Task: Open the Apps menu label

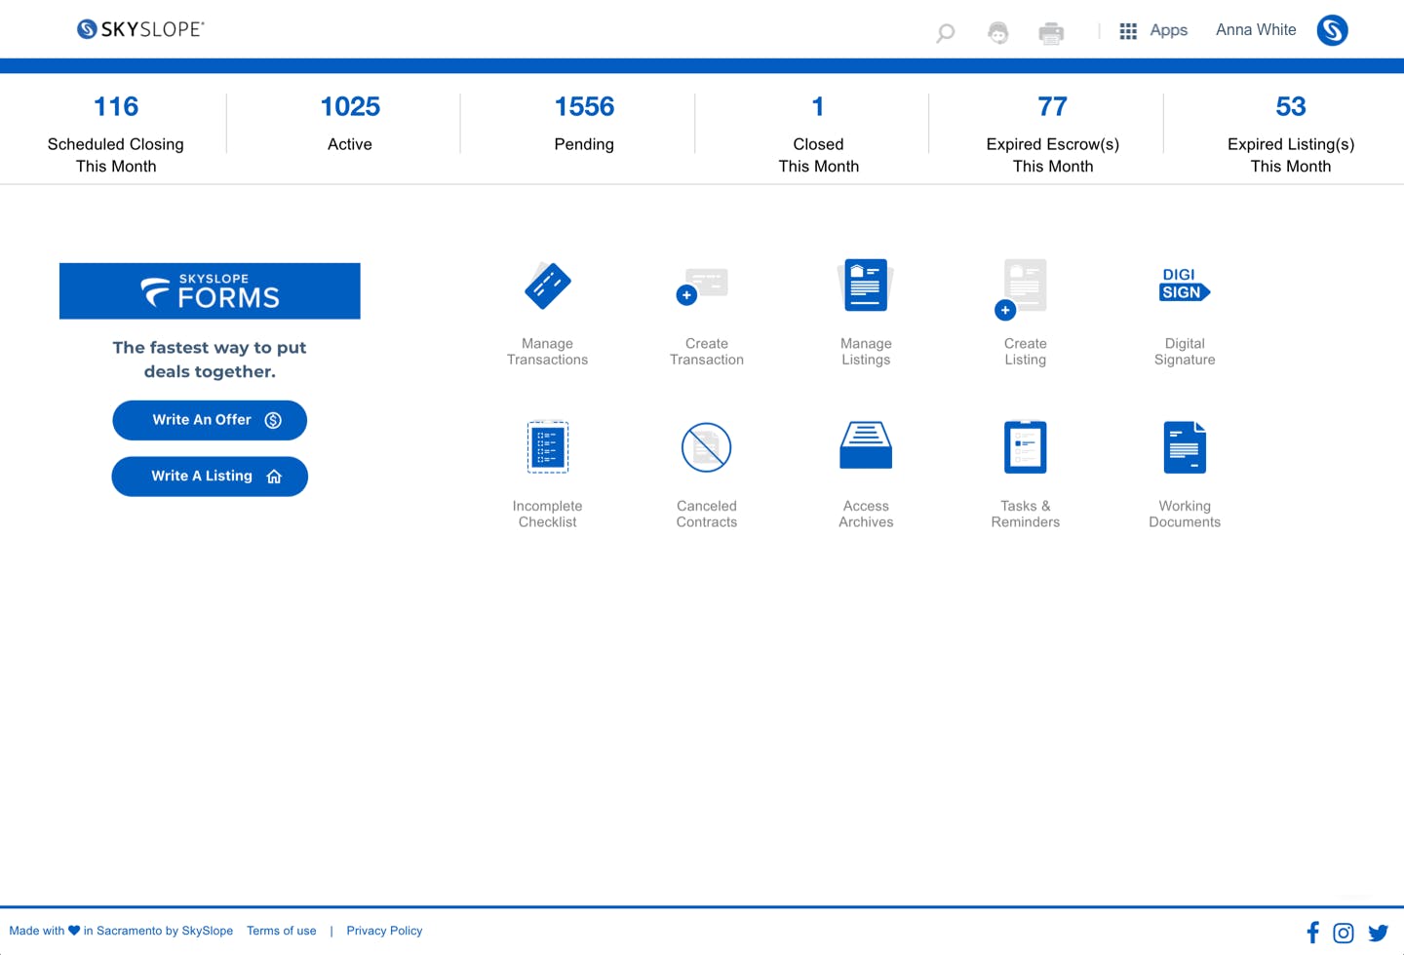Action: [1168, 30]
